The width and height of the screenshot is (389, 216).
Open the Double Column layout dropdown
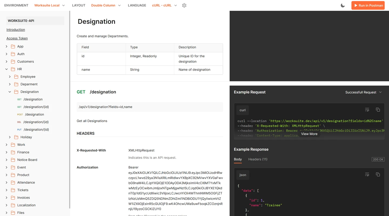tap(106, 5)
